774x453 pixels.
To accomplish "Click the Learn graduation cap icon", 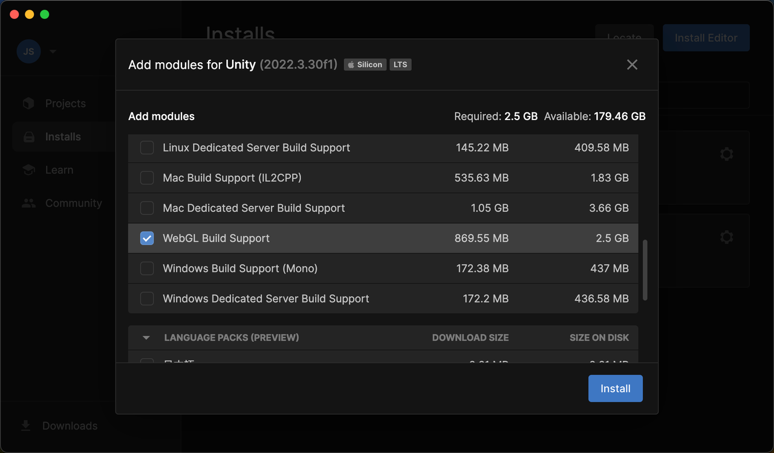I will click(28, 170).
